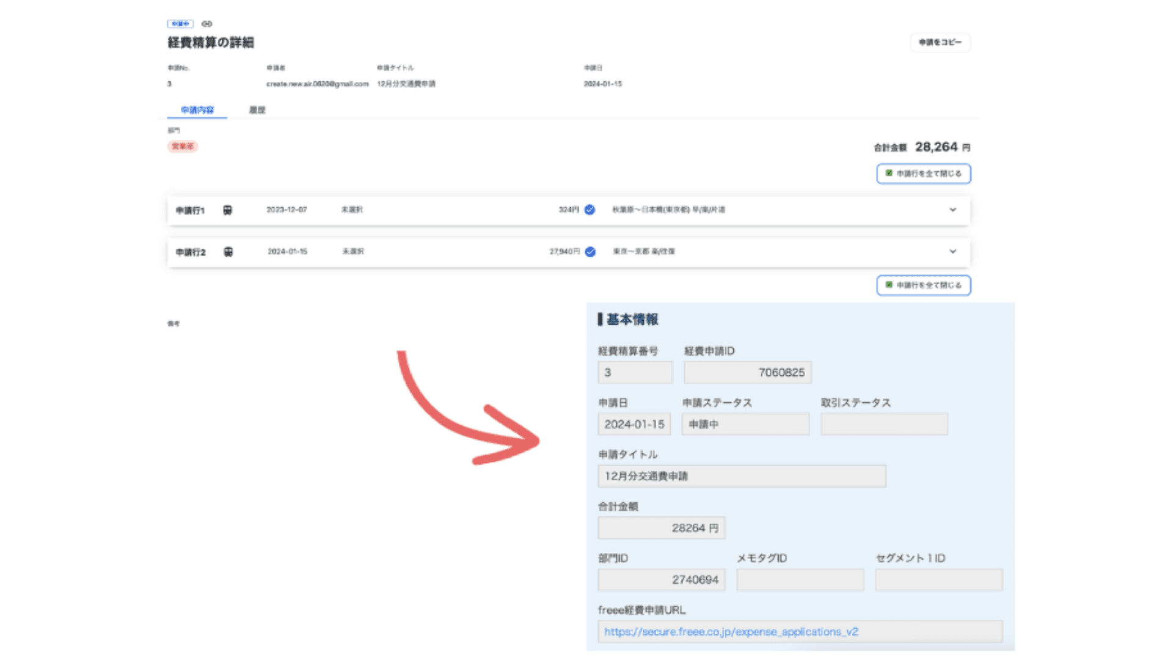Click the 申請ステータス field showing 申請中
Viewport: 1173px width, 660px height.
(745, 424)
